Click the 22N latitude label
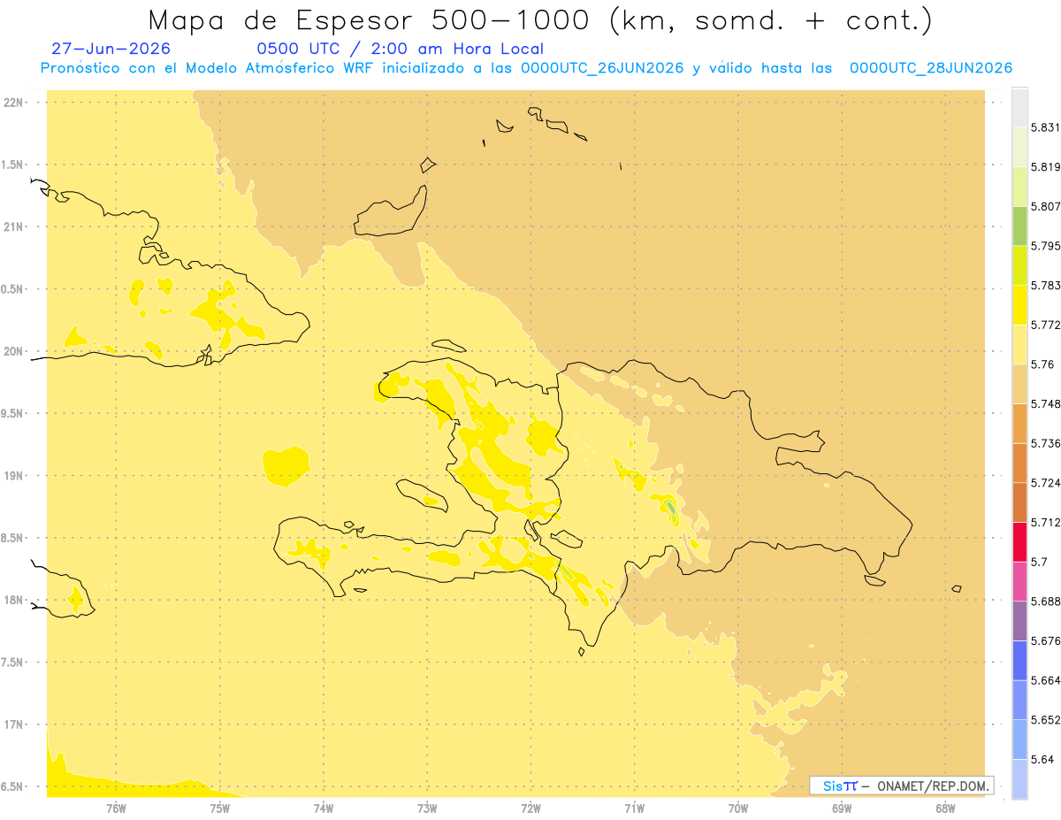This screenshot has width=1061, height=820. click(x=13, y=103)
